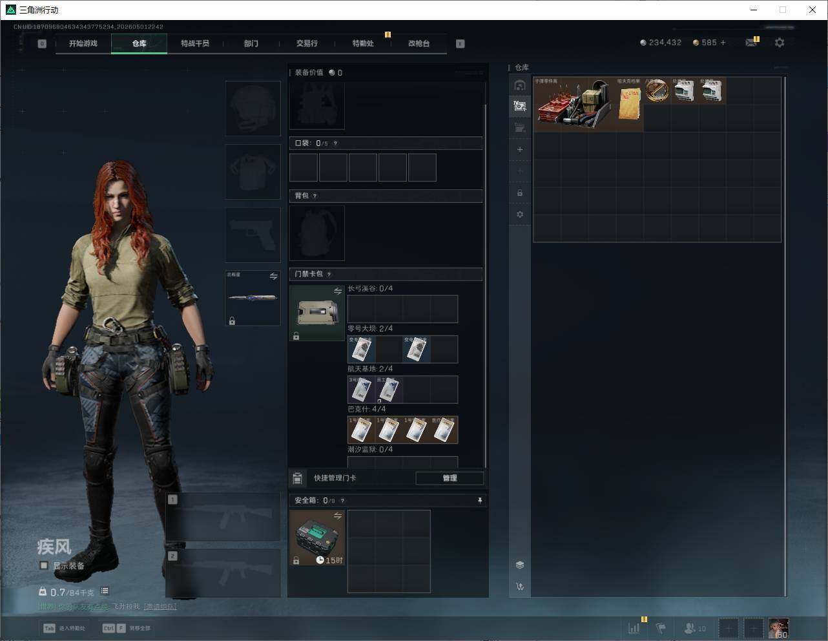Select the third storage container icon in sidebar
This screenshot has width=828, height=641.
click(x=520, y=128)
